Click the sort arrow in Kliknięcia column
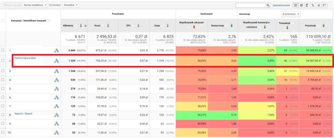This screenshot has width=334, height=138. point(85,25)
